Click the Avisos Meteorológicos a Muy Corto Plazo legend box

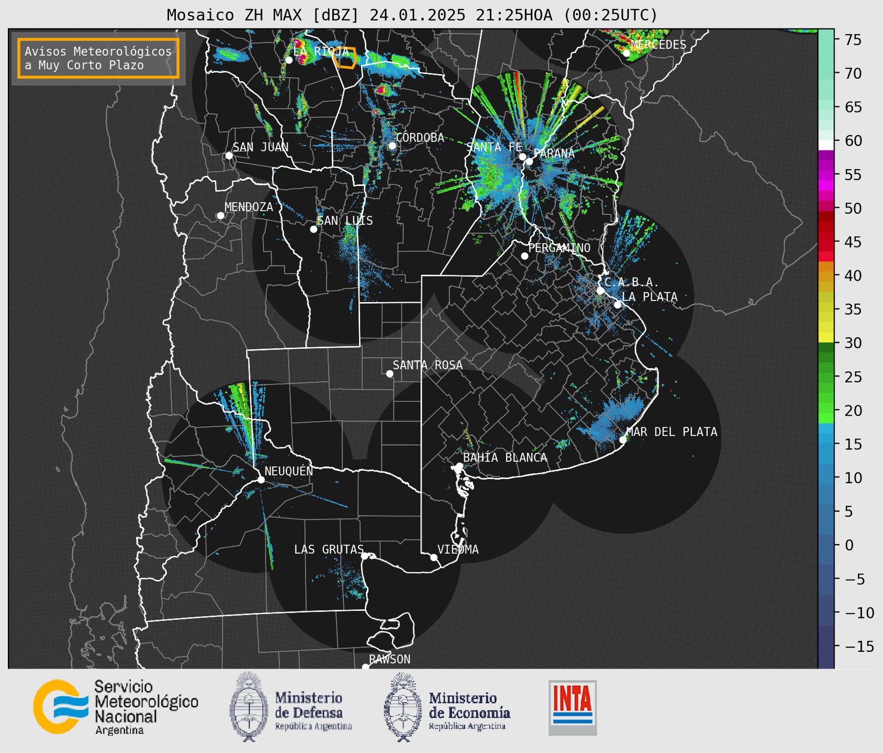coord(98,58)
